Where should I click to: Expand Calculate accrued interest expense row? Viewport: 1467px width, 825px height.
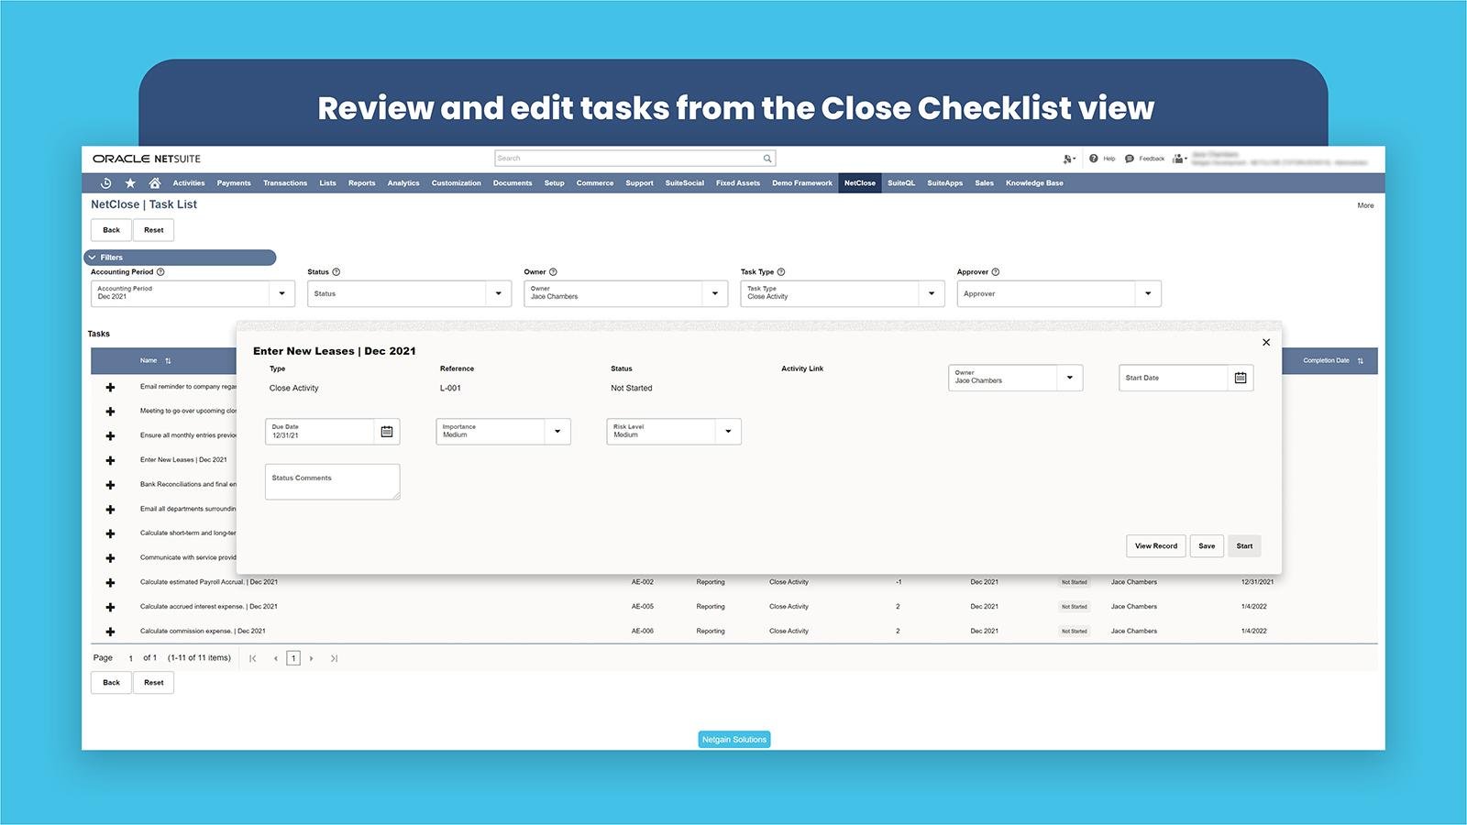pos(110,608)
